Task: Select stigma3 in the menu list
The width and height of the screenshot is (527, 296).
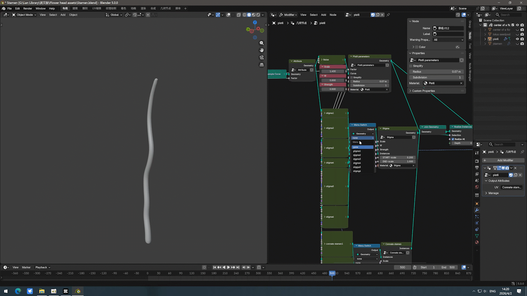Action: click(x=357, y=159)
